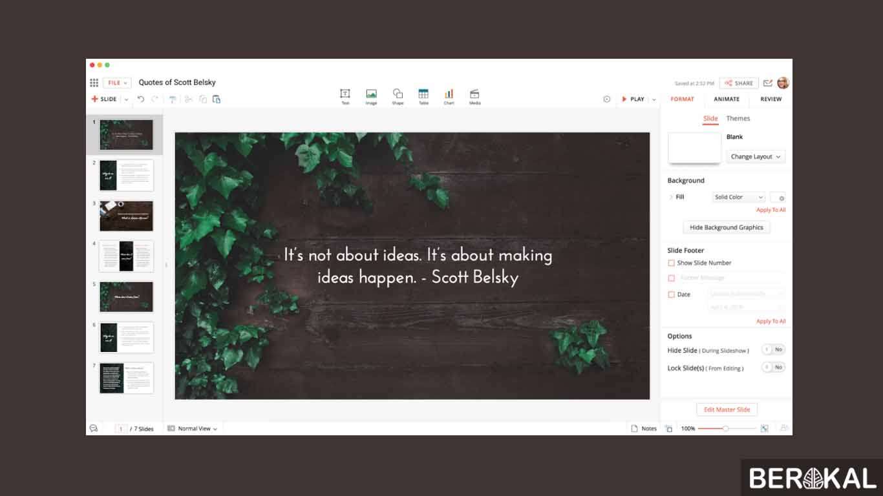Open the Normal View dropdown
This screenshot has height=496, width=883.
coord(193,428)
